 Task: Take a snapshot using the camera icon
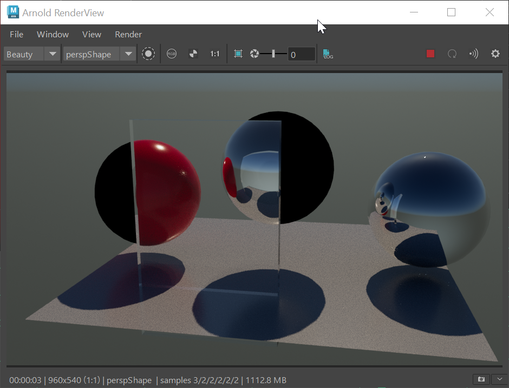click(x=481, y=379)
